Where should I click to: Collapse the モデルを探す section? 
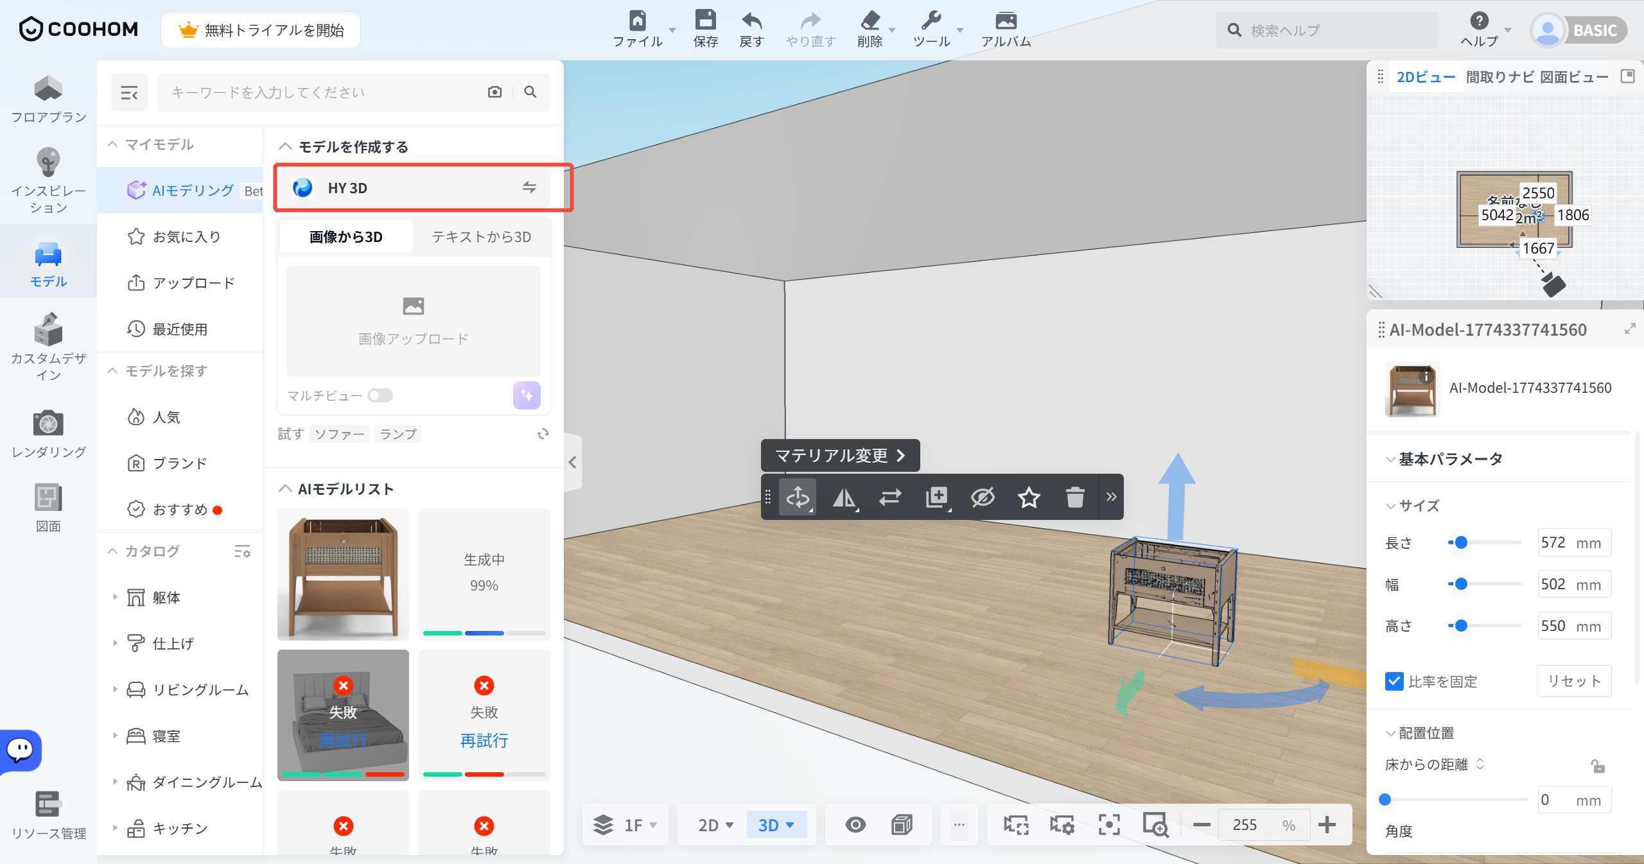coord(112,371)
